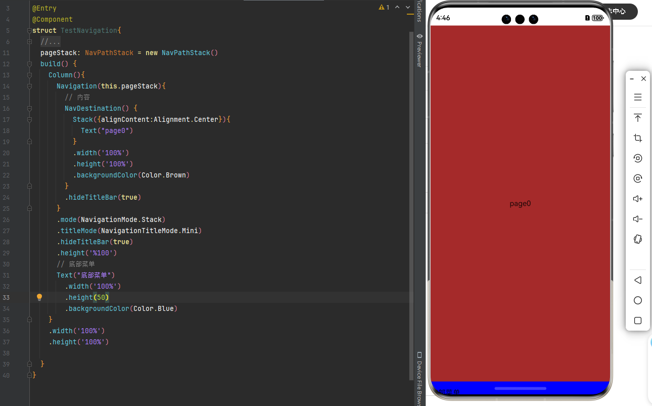Screen dimensions: 652x406
Task: Click the @Component decorator
Action: [x=53, y=19]
